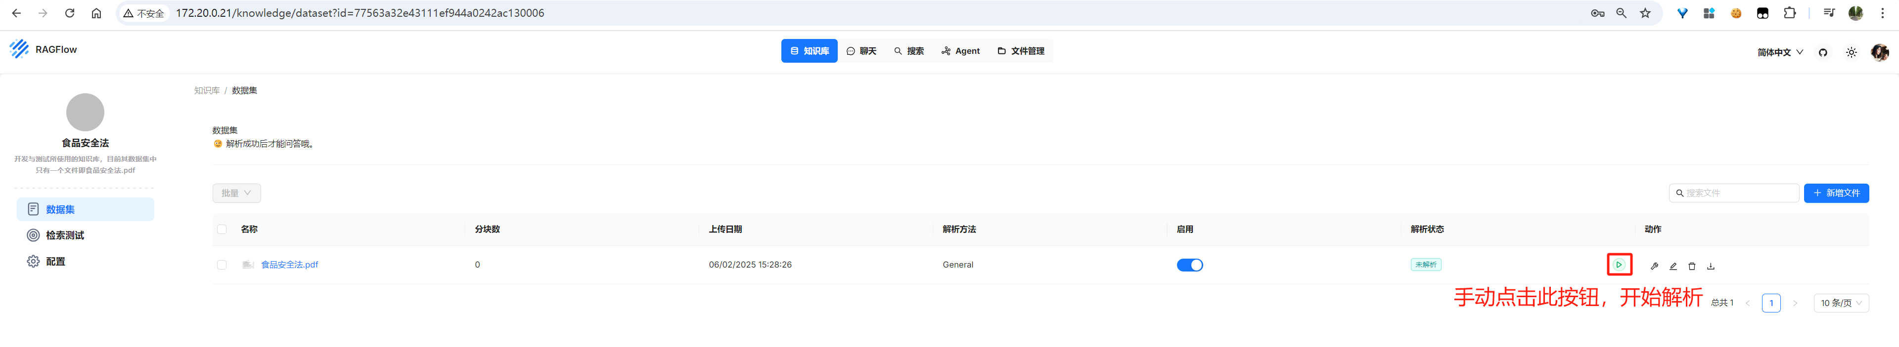Viewport: 1899px width, 347px height.
Task: Go to the next page arrow
Action: point(1795,303)
